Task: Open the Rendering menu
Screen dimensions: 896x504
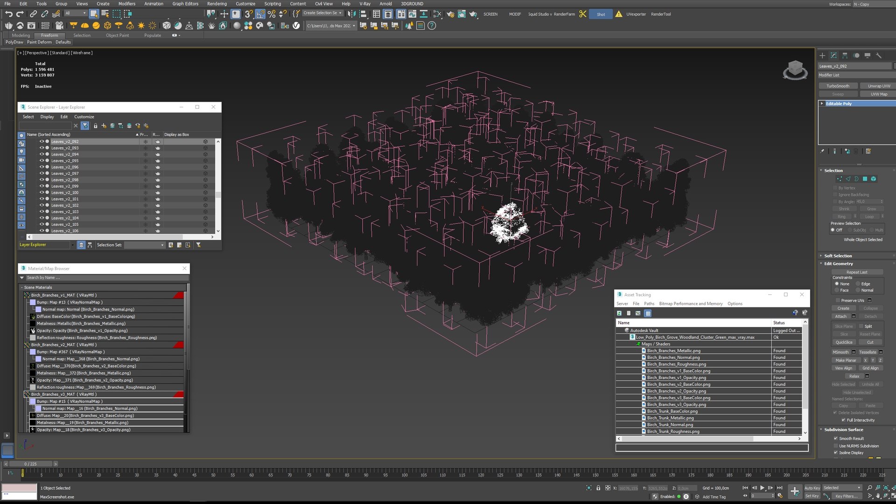Action: tap(217, 4)
